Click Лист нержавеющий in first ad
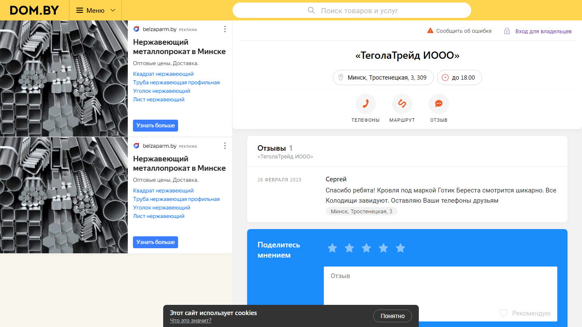 [x=158, y=100]
